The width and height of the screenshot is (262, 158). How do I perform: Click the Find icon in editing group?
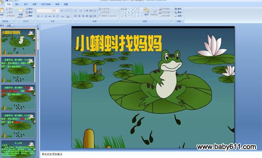coord(178,9)
